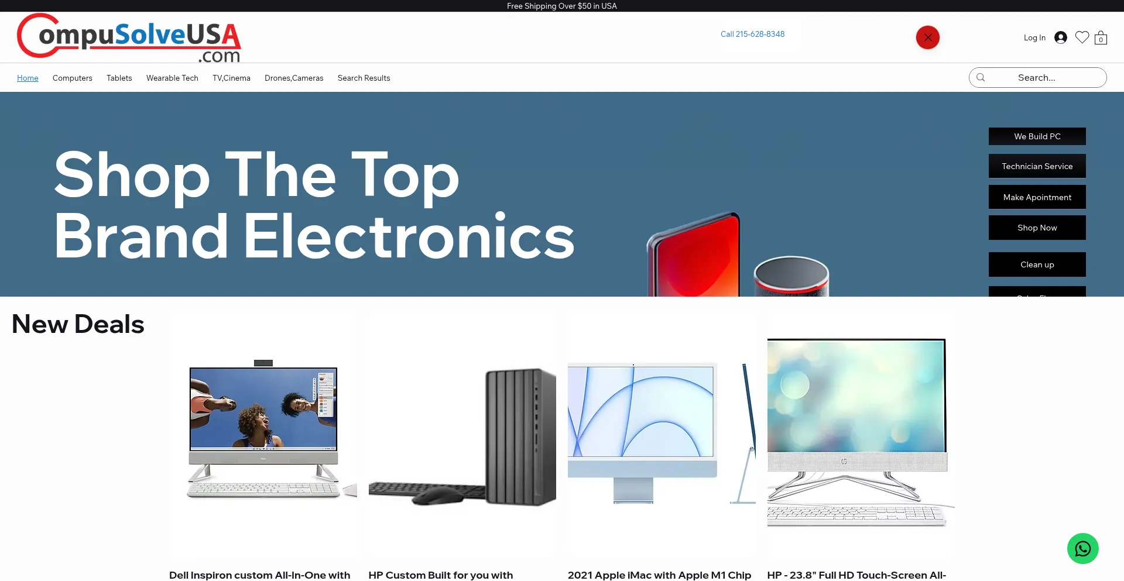The image size is (1124, 581).
Task: Click the CompuSolveUSA logo
Action: click(x=129, y=37)
